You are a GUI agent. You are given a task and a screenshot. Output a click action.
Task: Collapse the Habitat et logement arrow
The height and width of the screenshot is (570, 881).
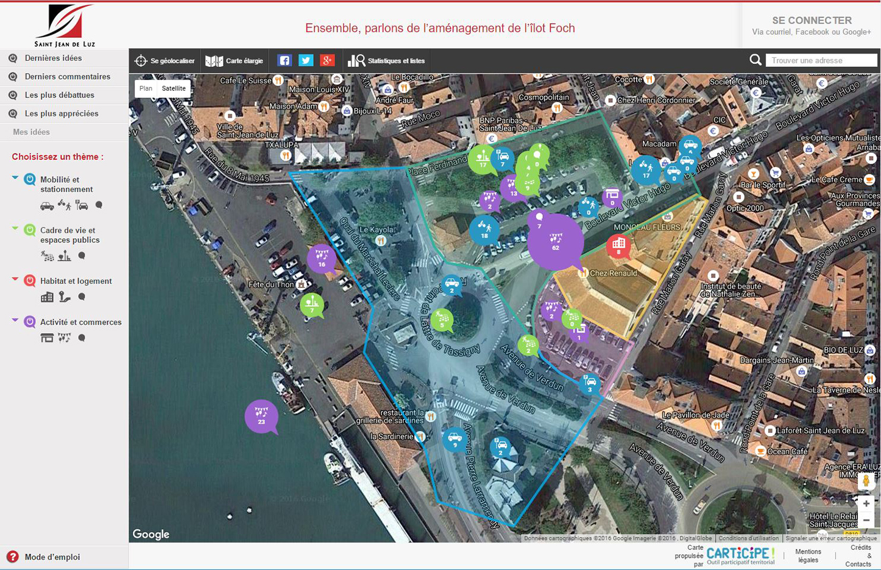(15, 279)
